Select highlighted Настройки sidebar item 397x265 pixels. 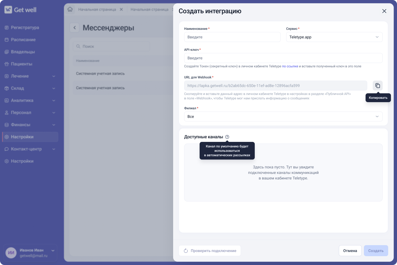point(30,137)
